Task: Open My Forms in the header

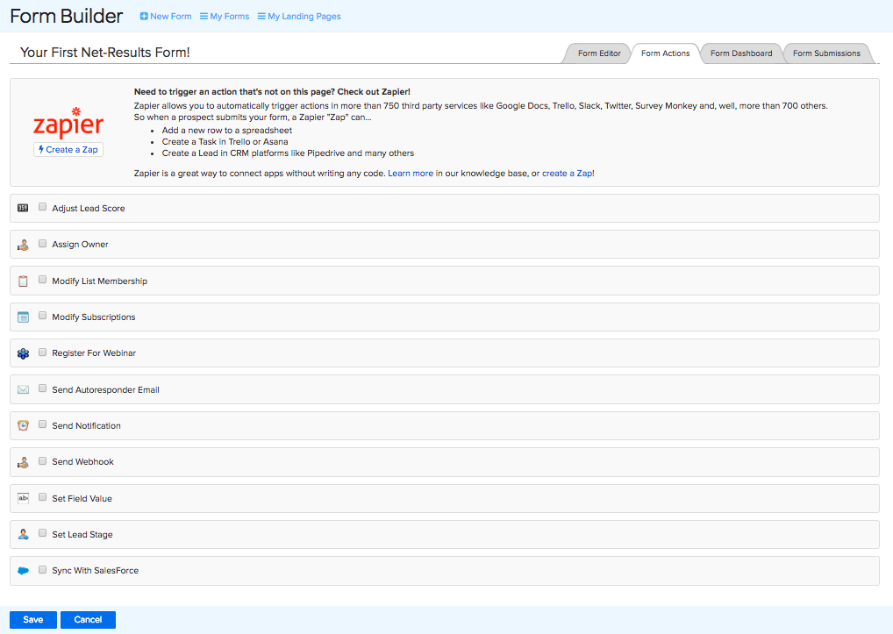Action: (x=225, y=17)
